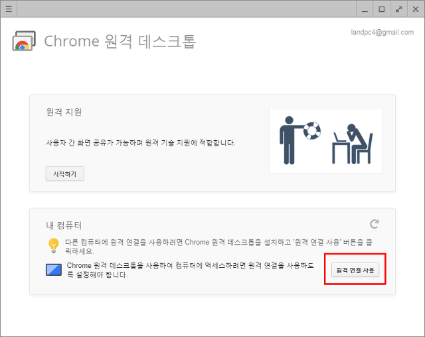Close the Chrome Remote Desktop window
Screen dimensions: 425x337
pos(416,9)
